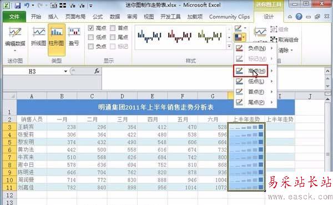Switch to the Data (数据) tab
The width and height of the screenshot is (333, 205).
pos(115,17)
